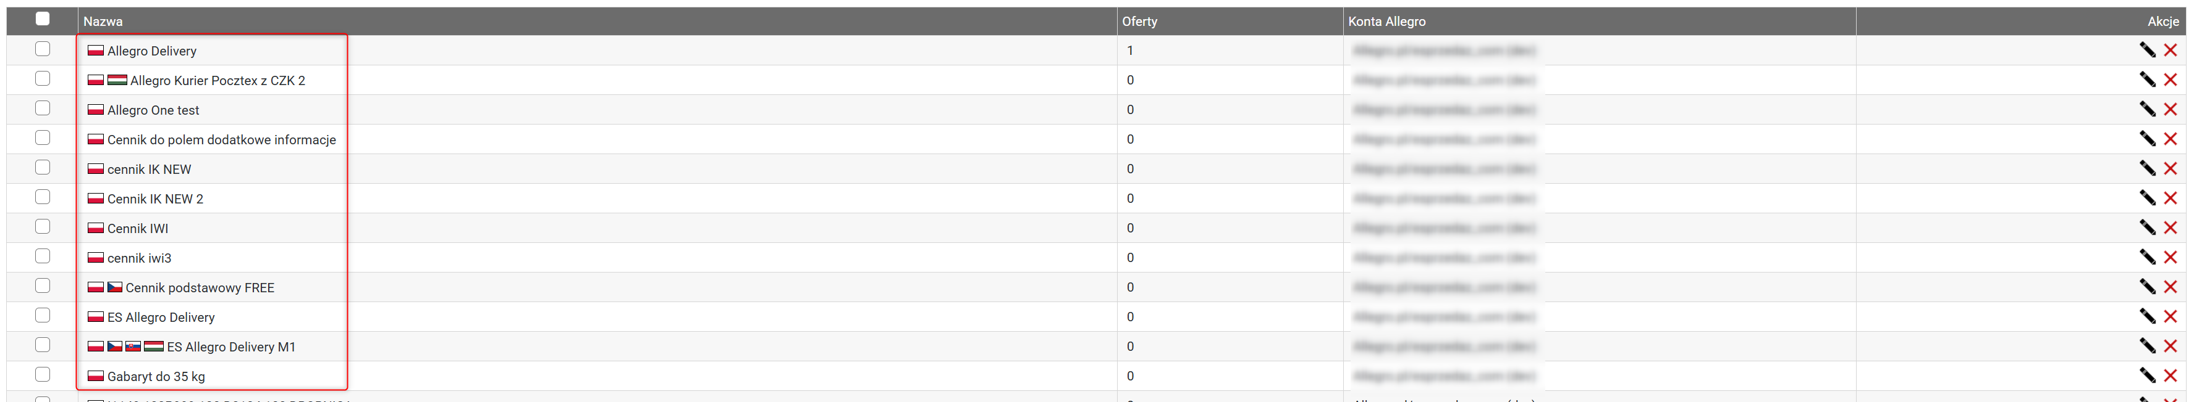2194x402 pixels.
Task: Toggle the select-all checkbox in header
Action: (43, 18)
